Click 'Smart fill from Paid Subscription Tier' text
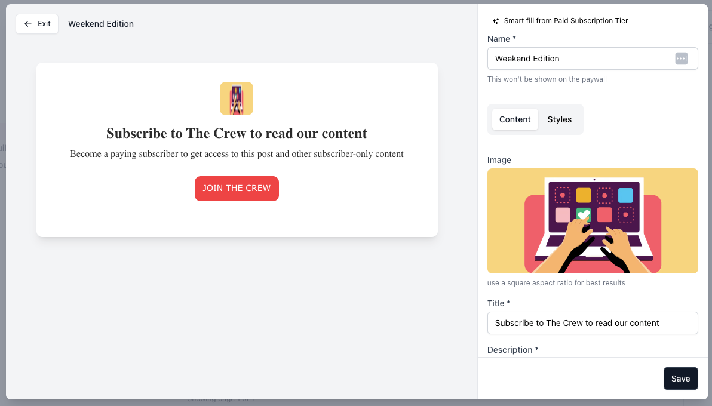This screenshot has height=406, width=712. [566, 21]
